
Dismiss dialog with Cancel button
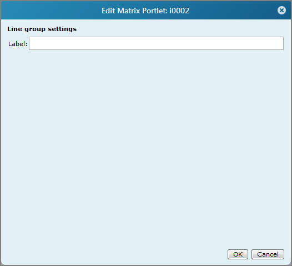pyautogui.click(x=268, y=254)
